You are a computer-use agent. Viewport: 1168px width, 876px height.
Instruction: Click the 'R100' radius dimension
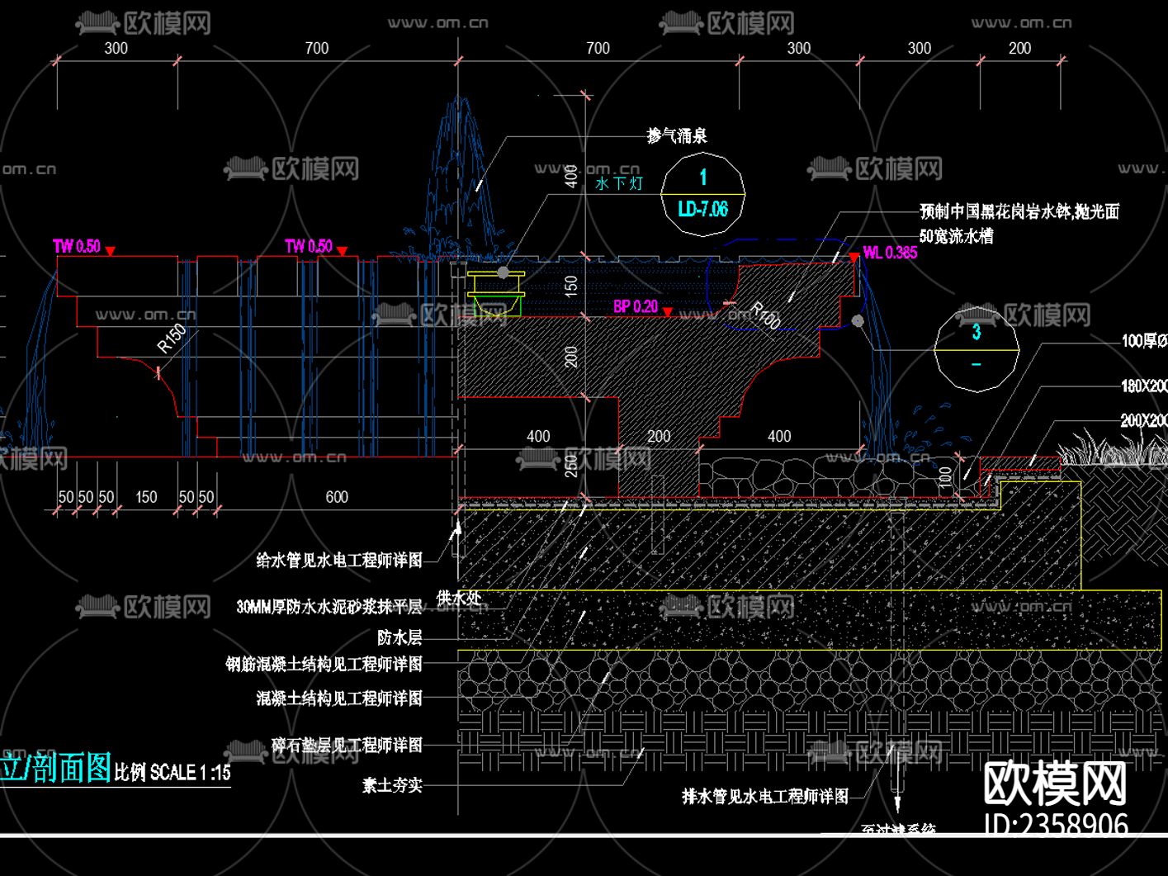point(765,316)
